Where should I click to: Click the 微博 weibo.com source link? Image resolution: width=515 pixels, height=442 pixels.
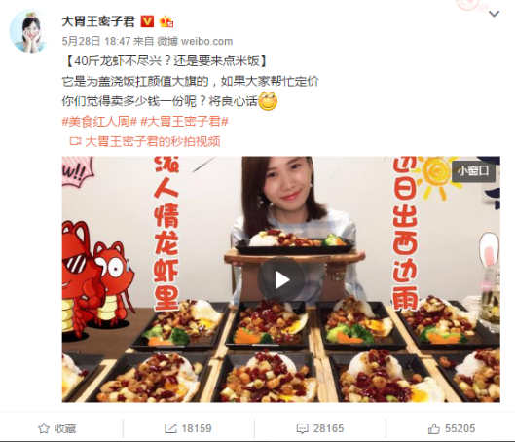[195, 41]
